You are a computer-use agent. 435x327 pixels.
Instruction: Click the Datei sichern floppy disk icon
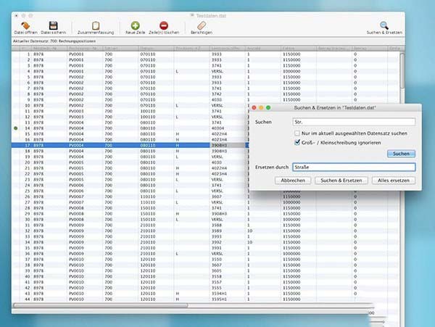click(x=53, y=25)
